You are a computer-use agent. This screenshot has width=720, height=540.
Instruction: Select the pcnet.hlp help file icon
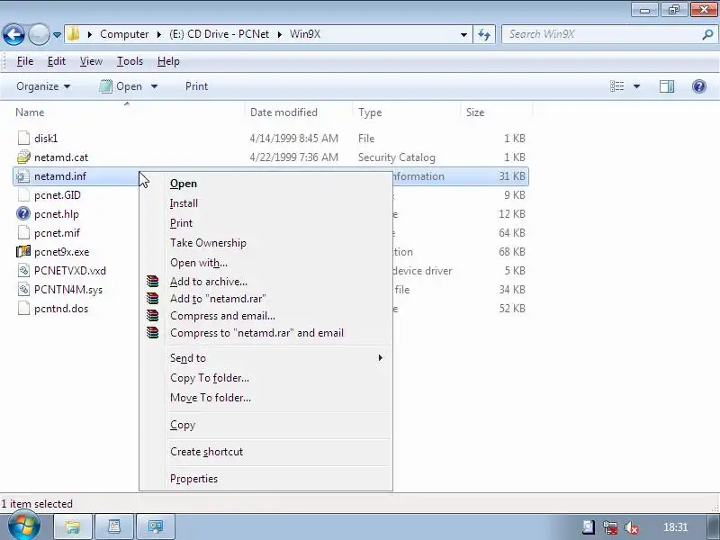point(23,214)
